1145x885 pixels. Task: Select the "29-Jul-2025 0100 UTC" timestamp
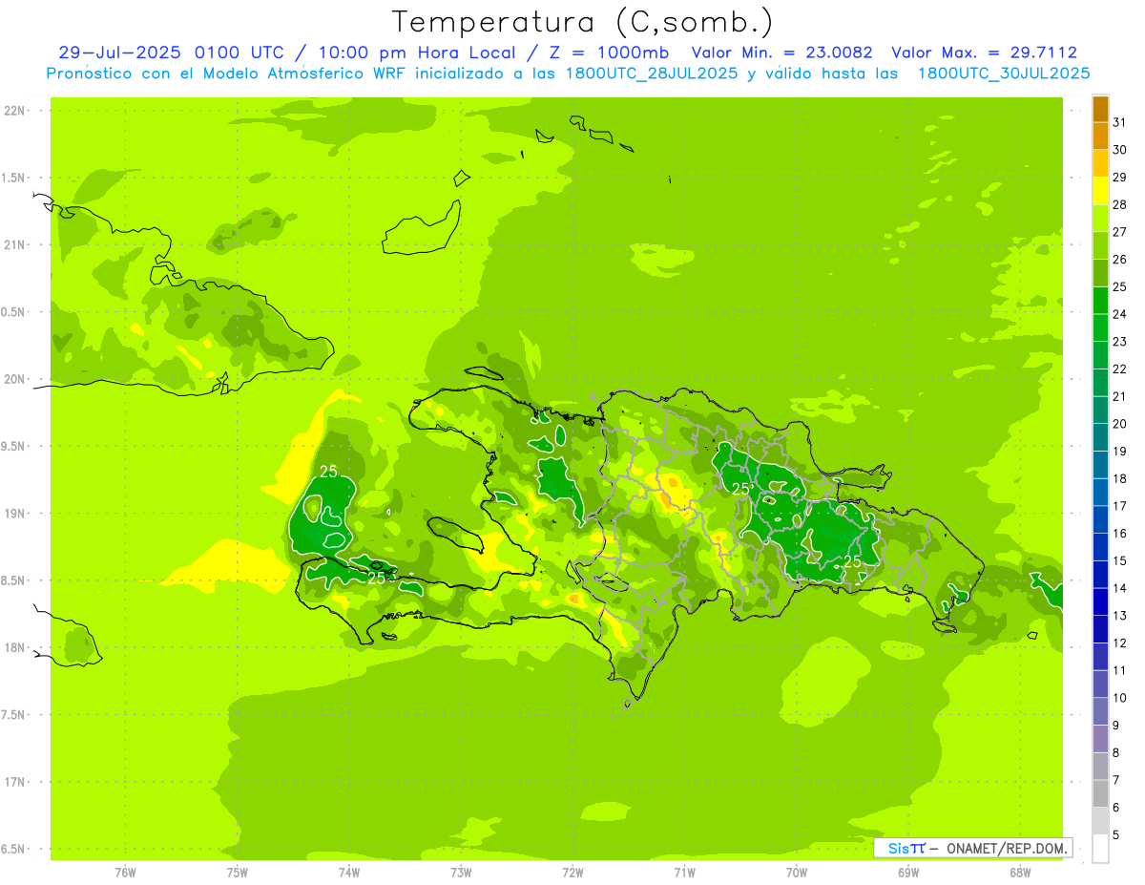coord(171,53)
